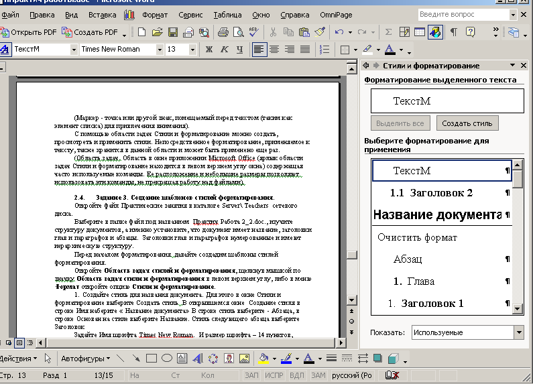Toggle Bold formatting (Ж)

[x=209, y=50]
